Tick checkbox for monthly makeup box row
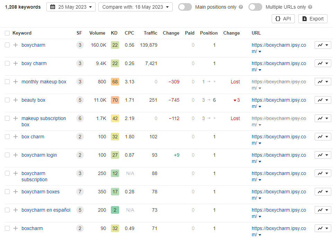333x239 pixels. 7,82
